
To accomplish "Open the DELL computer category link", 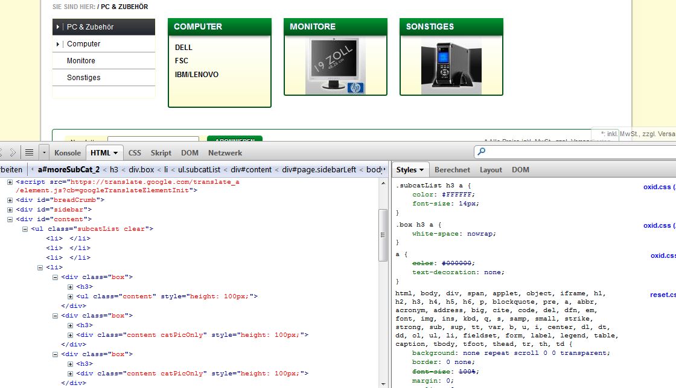I will coord(183,48).
